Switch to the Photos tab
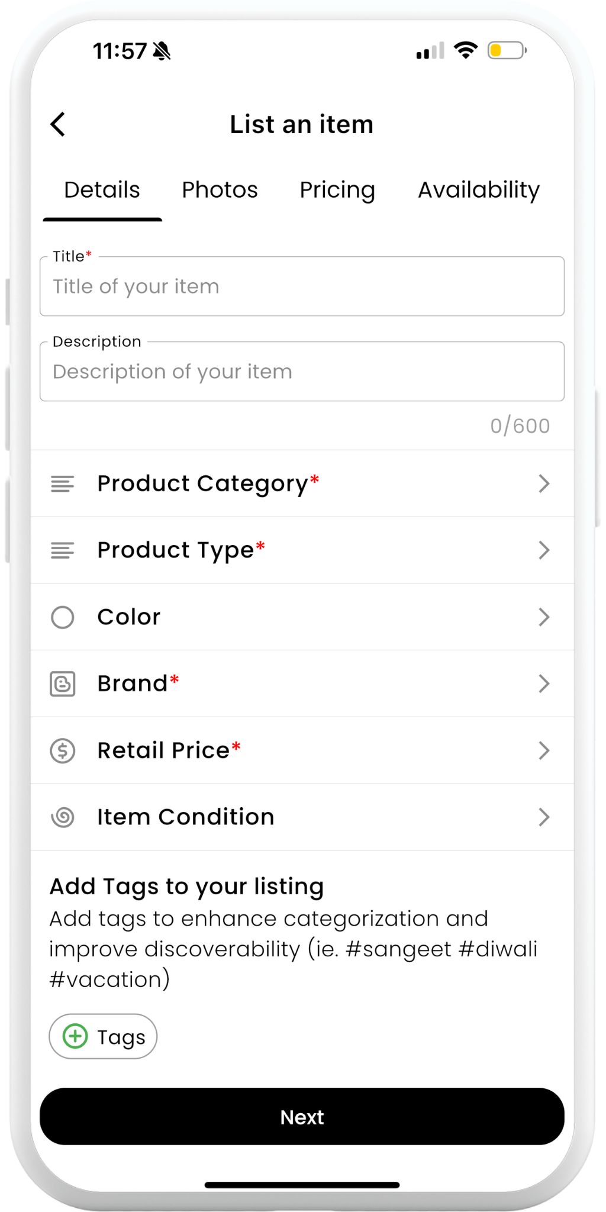Image resolution: width=606 pixels, height=1212 pixels. (220, 190)
